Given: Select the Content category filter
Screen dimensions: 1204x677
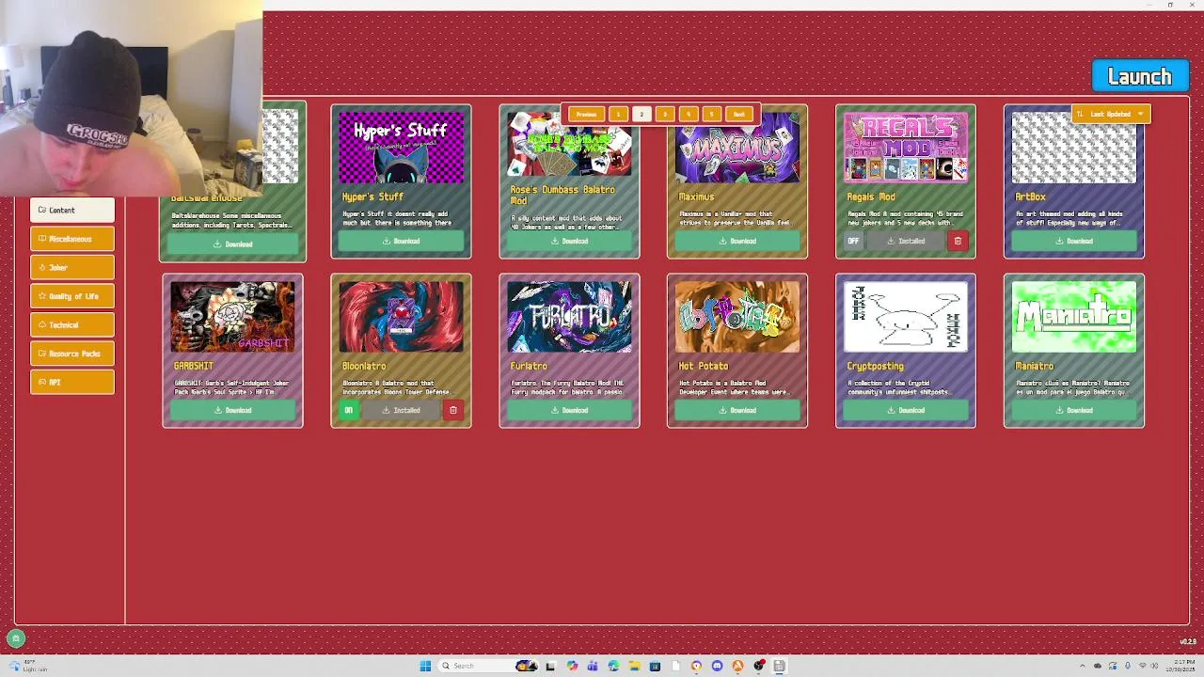Looking at the screenshot, I should coord(72,210).
